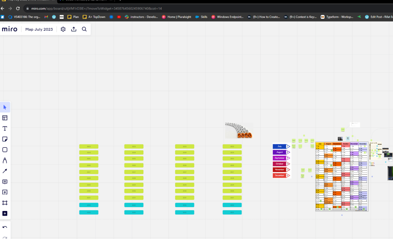Click the Upload tool icon
The image size is (393, 239).
[x=5, y=192]
